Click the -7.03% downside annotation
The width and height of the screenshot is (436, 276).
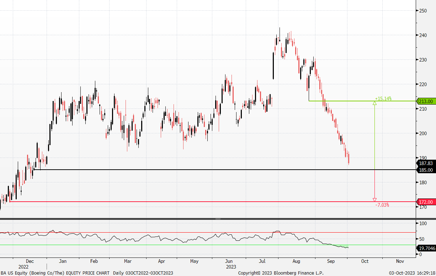coord(382,205)
